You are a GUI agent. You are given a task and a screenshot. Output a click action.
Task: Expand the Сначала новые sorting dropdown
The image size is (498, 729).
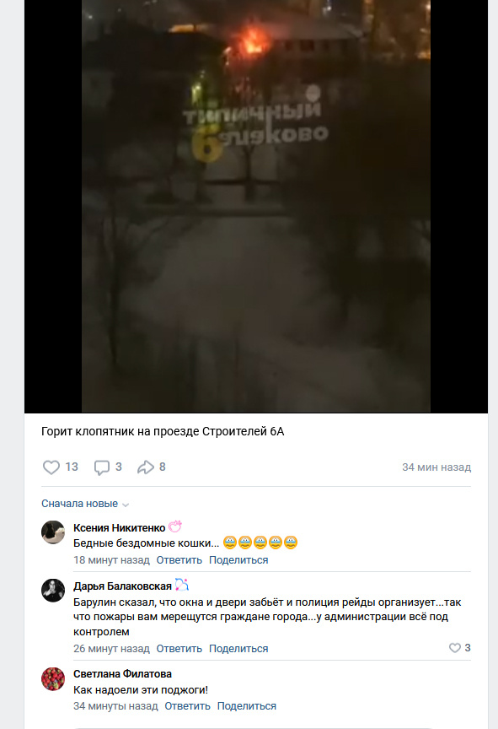click(x=85, y=504)
